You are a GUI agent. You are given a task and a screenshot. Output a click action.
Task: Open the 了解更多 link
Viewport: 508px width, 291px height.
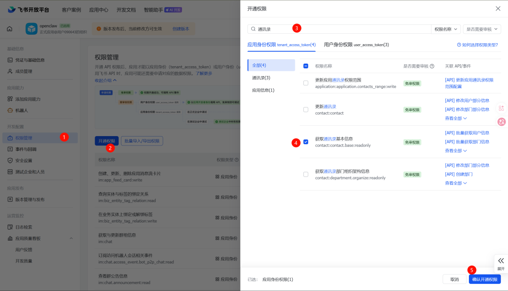204,74
